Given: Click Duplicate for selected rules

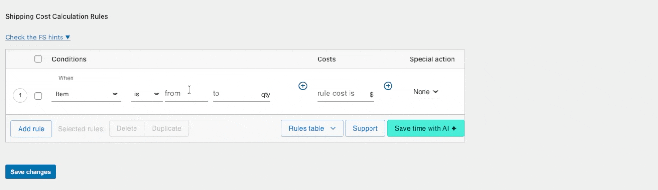Looking at the screenshot, I should [166, 128].
